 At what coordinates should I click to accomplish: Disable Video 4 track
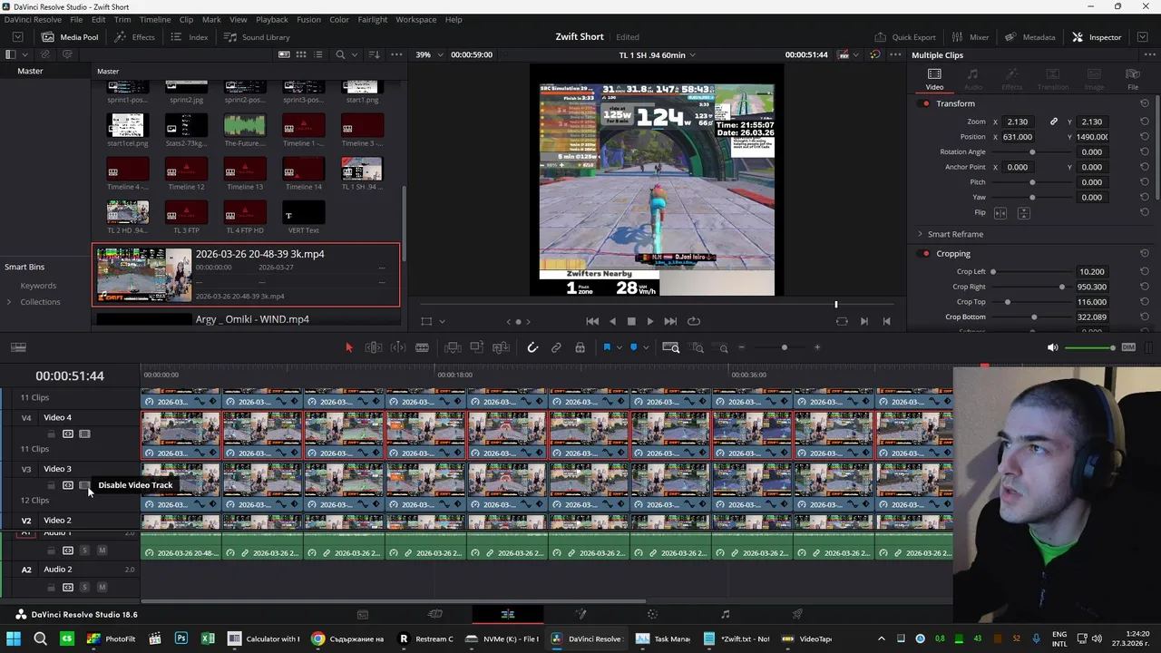click(x=84, y=434)
